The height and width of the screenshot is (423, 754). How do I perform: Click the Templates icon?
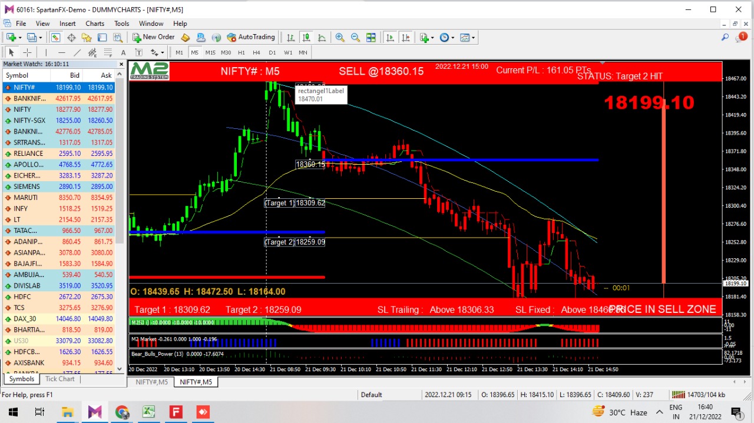click(x=465, y=37)
